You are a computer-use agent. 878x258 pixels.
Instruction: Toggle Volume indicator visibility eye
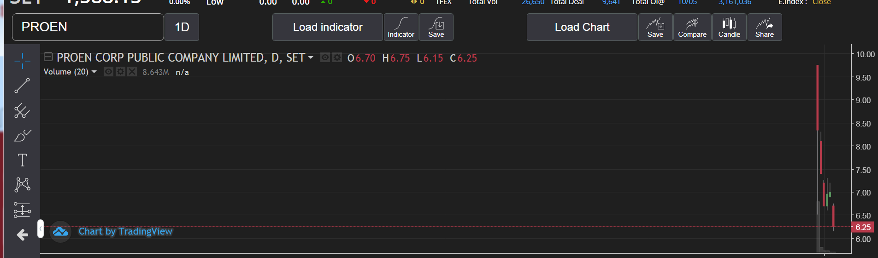point(108,72)
